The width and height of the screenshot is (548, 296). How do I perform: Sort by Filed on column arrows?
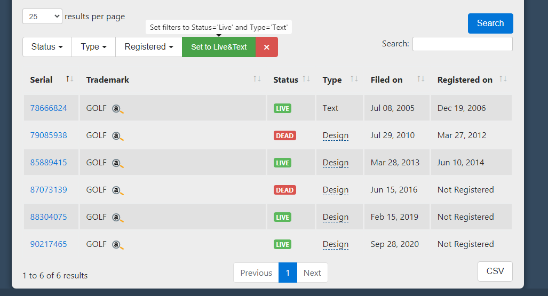tap(420, 79)
